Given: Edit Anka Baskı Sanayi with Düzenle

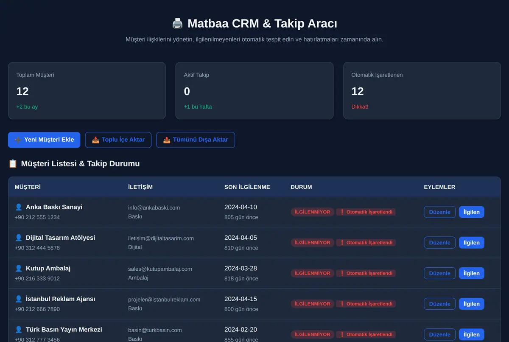Looking at the screenshot, I should (440, 212).
